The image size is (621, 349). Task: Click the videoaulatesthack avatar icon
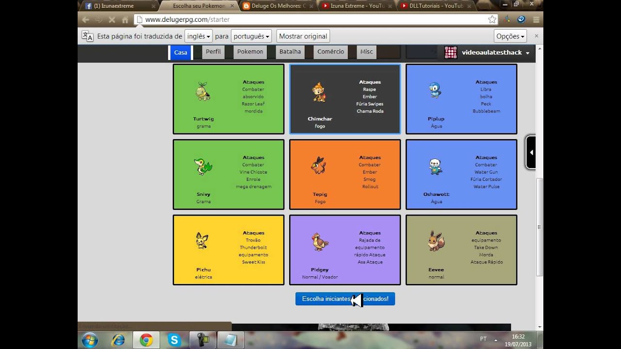[451, 52]
